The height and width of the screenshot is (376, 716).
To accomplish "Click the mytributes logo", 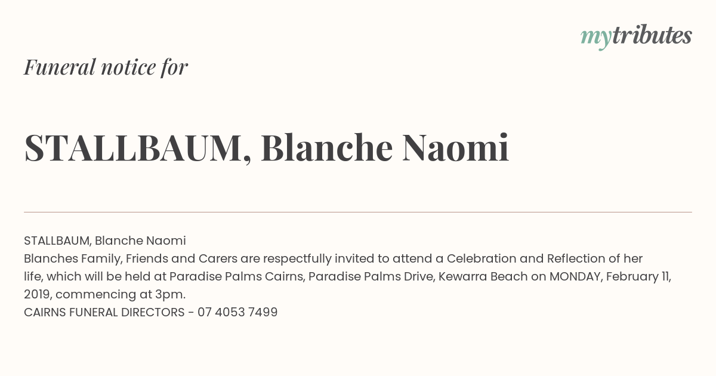I will coord(636,36).
